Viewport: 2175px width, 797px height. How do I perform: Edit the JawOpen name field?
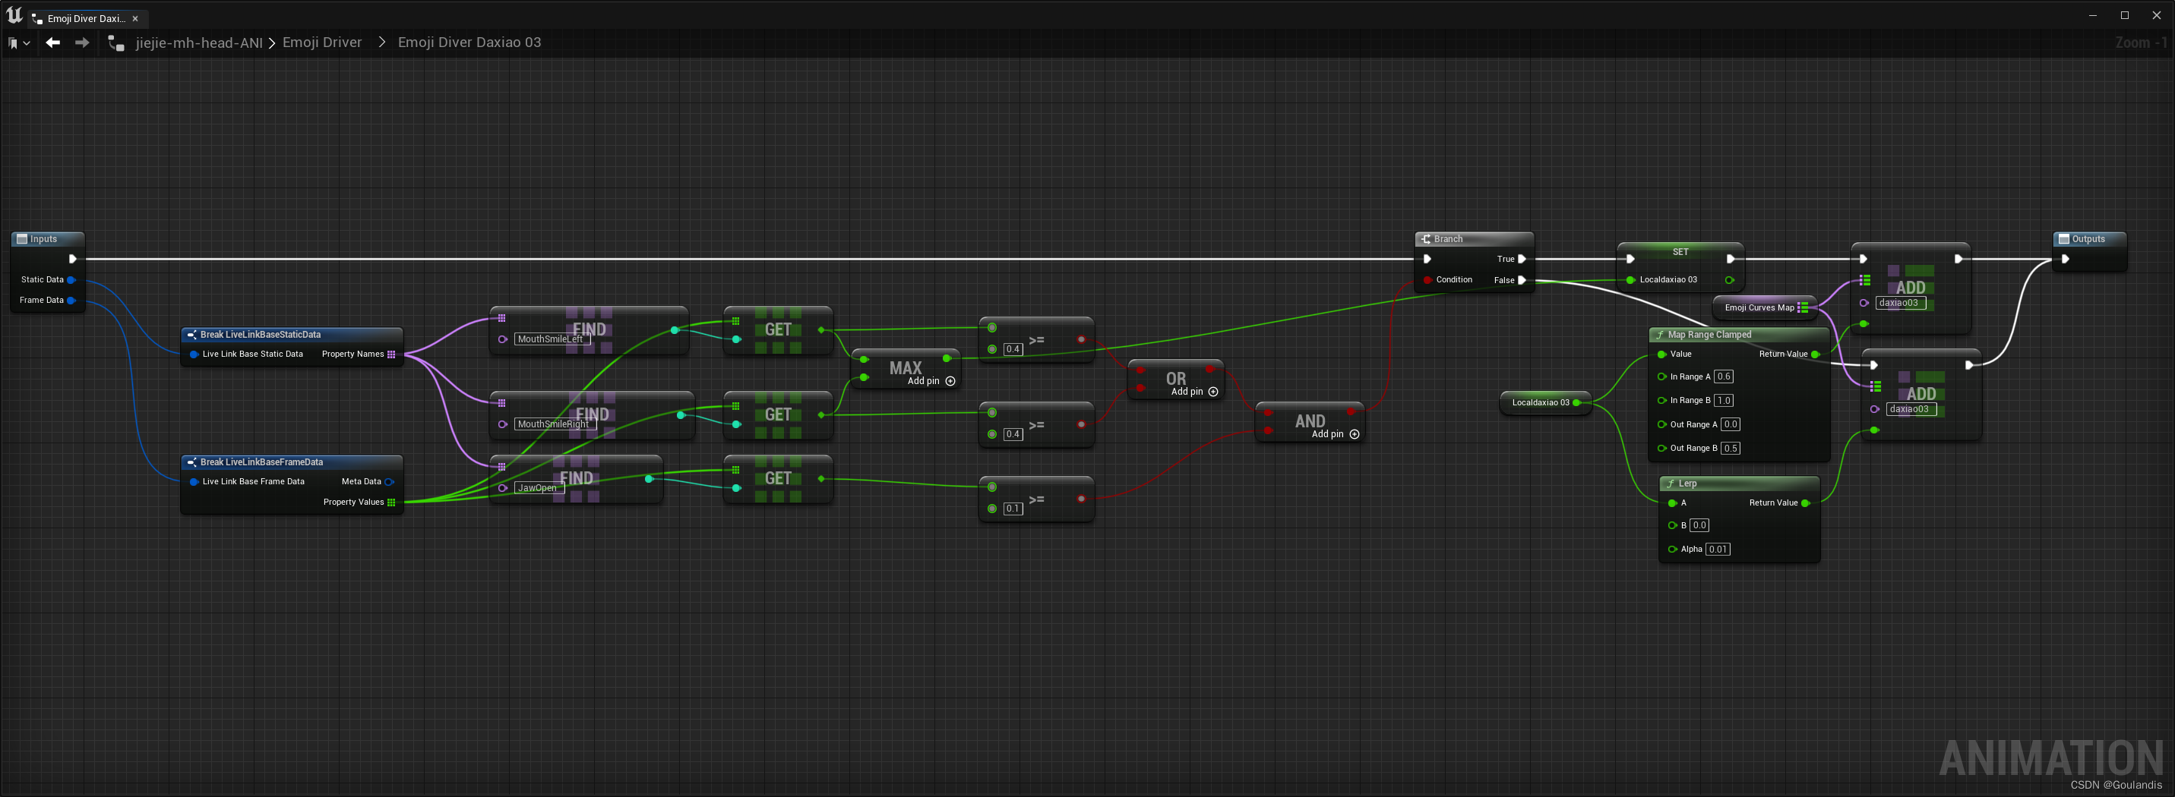[539, 488]
